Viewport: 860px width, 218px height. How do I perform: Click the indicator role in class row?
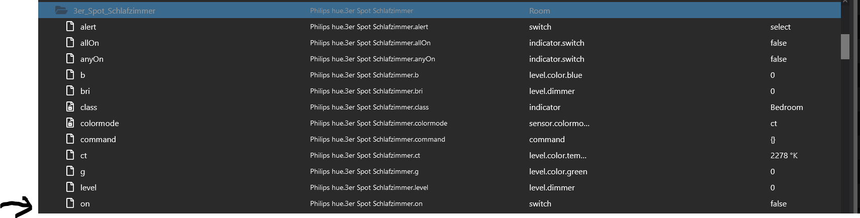[x=544, y=107]
